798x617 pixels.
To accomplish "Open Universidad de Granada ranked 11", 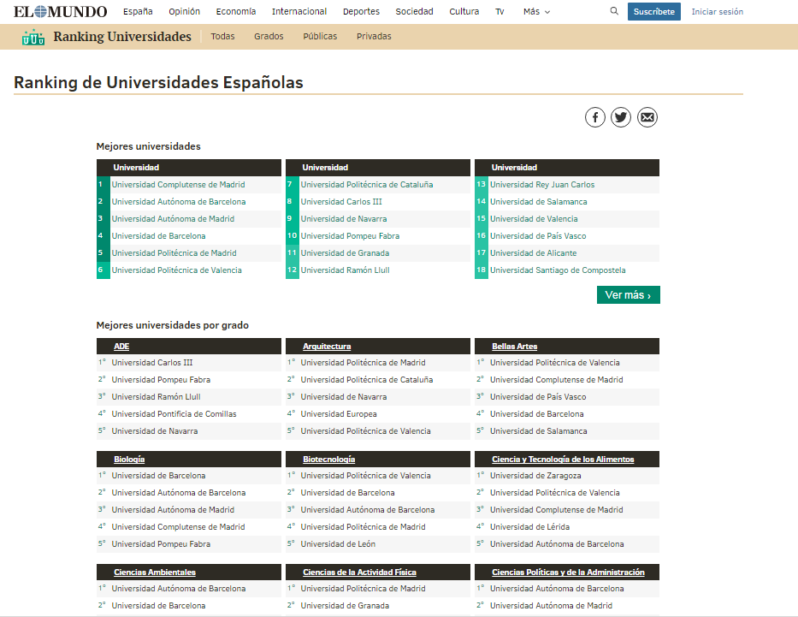I will (345, 253).
